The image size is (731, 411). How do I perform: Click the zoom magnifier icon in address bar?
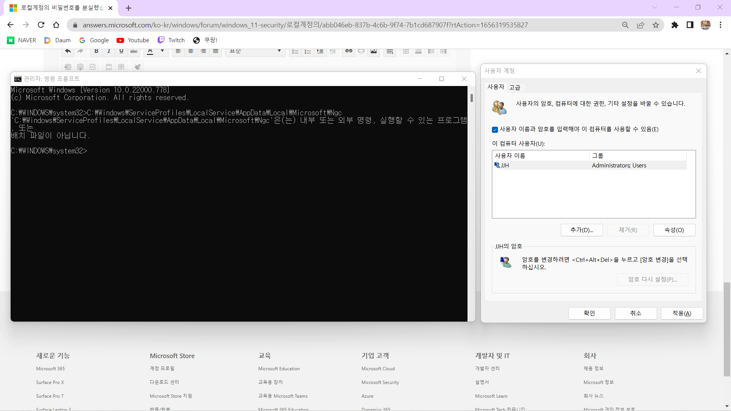tap(625, 25)
